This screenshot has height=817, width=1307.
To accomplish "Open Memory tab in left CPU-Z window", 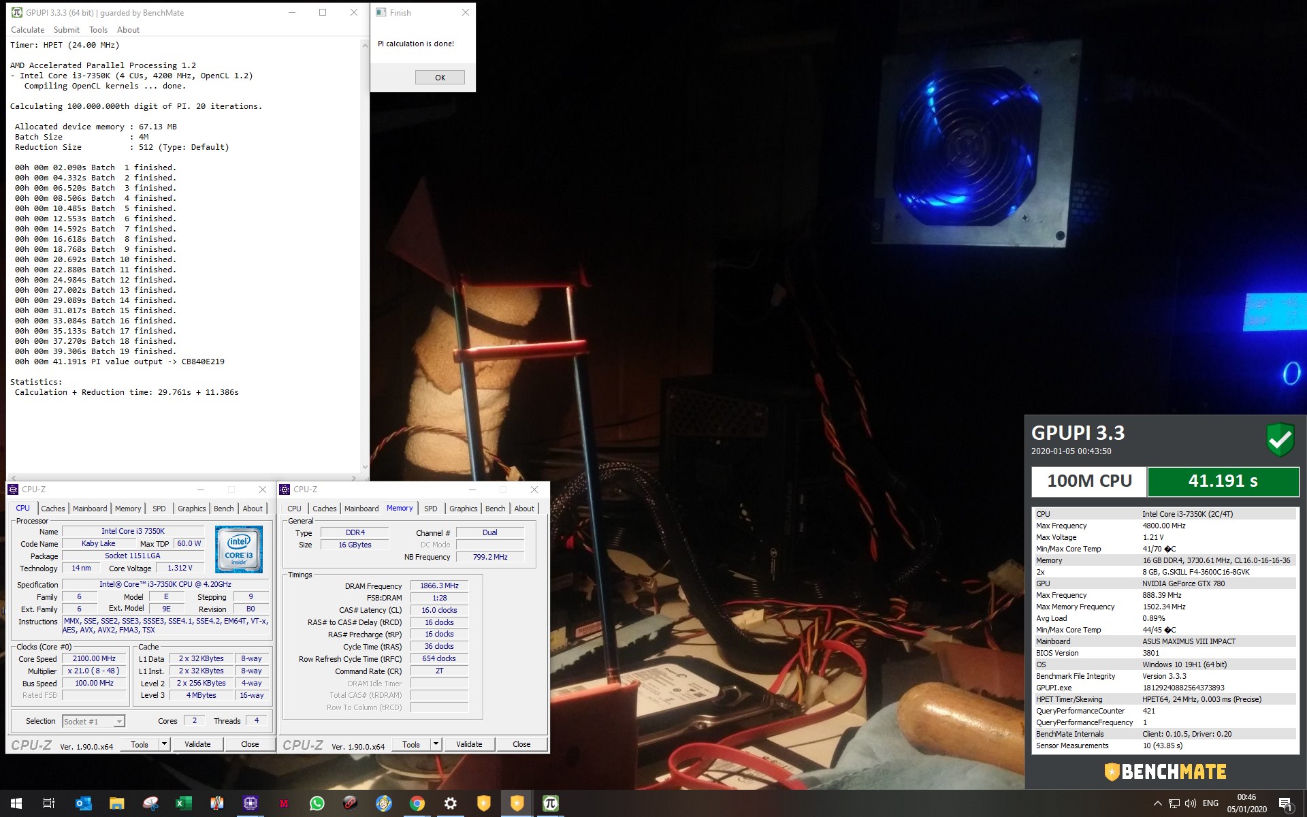I will tap(128, 509).
